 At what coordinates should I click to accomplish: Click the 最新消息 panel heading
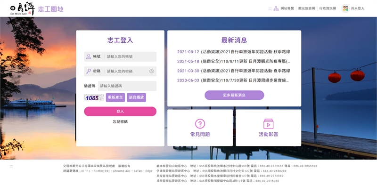tap(234, 40)
